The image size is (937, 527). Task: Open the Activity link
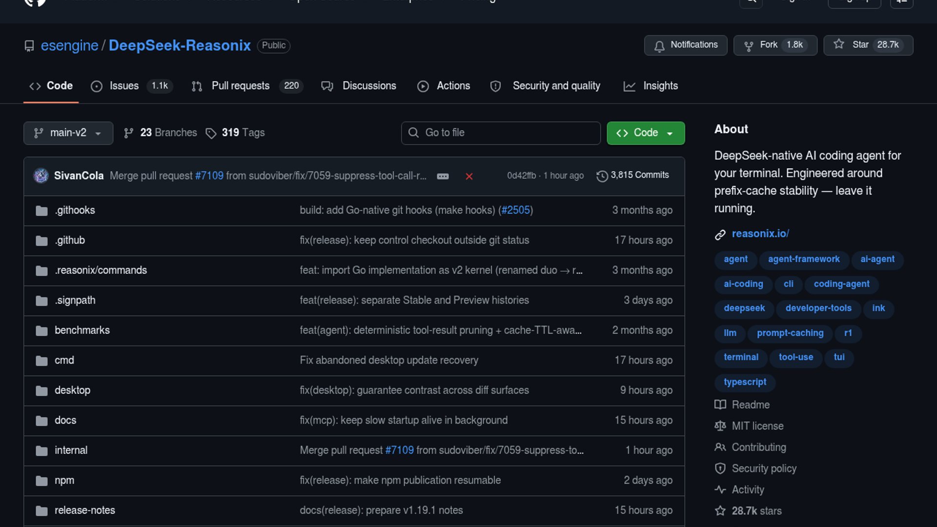click(x=739, y=490)
